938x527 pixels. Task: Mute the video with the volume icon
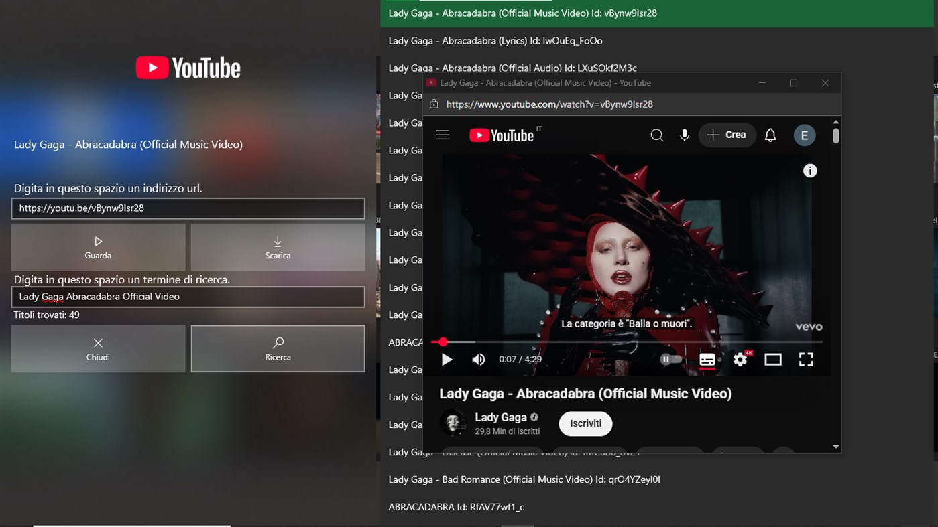click(478, 359)
